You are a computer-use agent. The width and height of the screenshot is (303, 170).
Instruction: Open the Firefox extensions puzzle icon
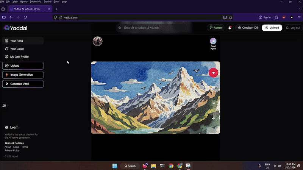tap(276, 17)
